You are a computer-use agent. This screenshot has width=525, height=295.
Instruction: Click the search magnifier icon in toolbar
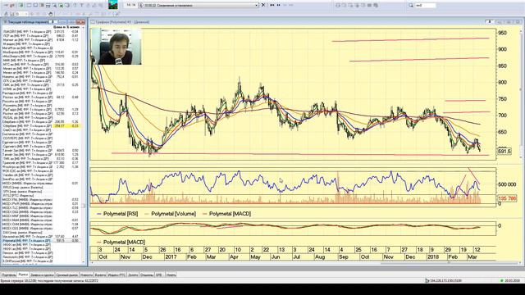(x=411, y=6)
